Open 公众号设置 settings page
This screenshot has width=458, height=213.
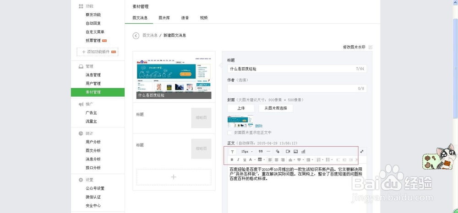click(95, 188)
